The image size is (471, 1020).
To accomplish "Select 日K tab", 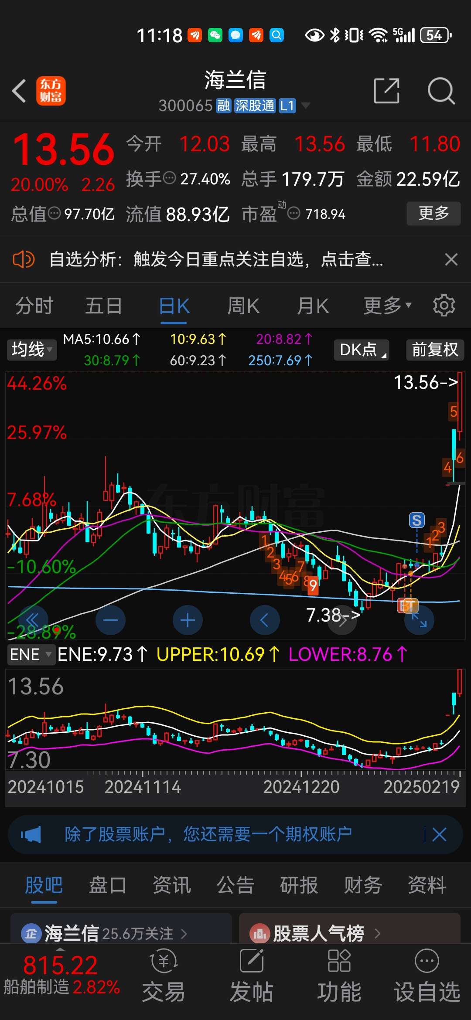I will (x=174, y=306).
